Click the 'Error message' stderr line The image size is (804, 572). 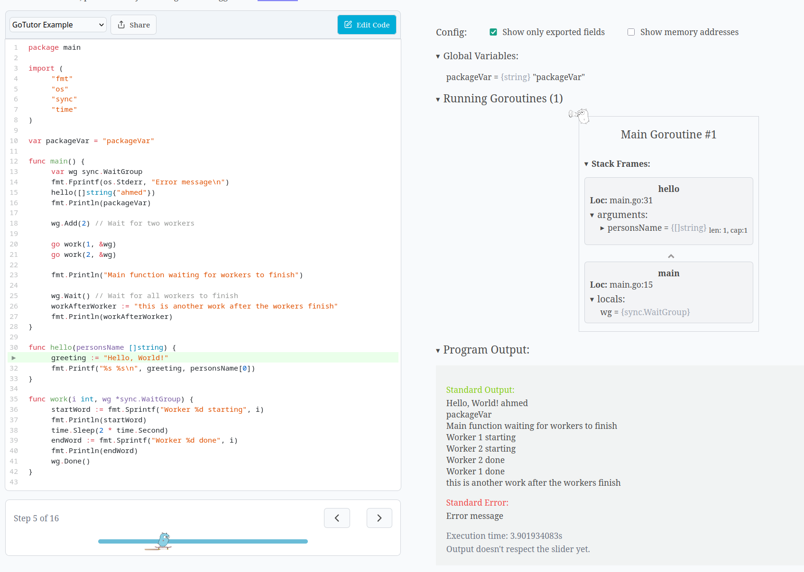point(474,516)
